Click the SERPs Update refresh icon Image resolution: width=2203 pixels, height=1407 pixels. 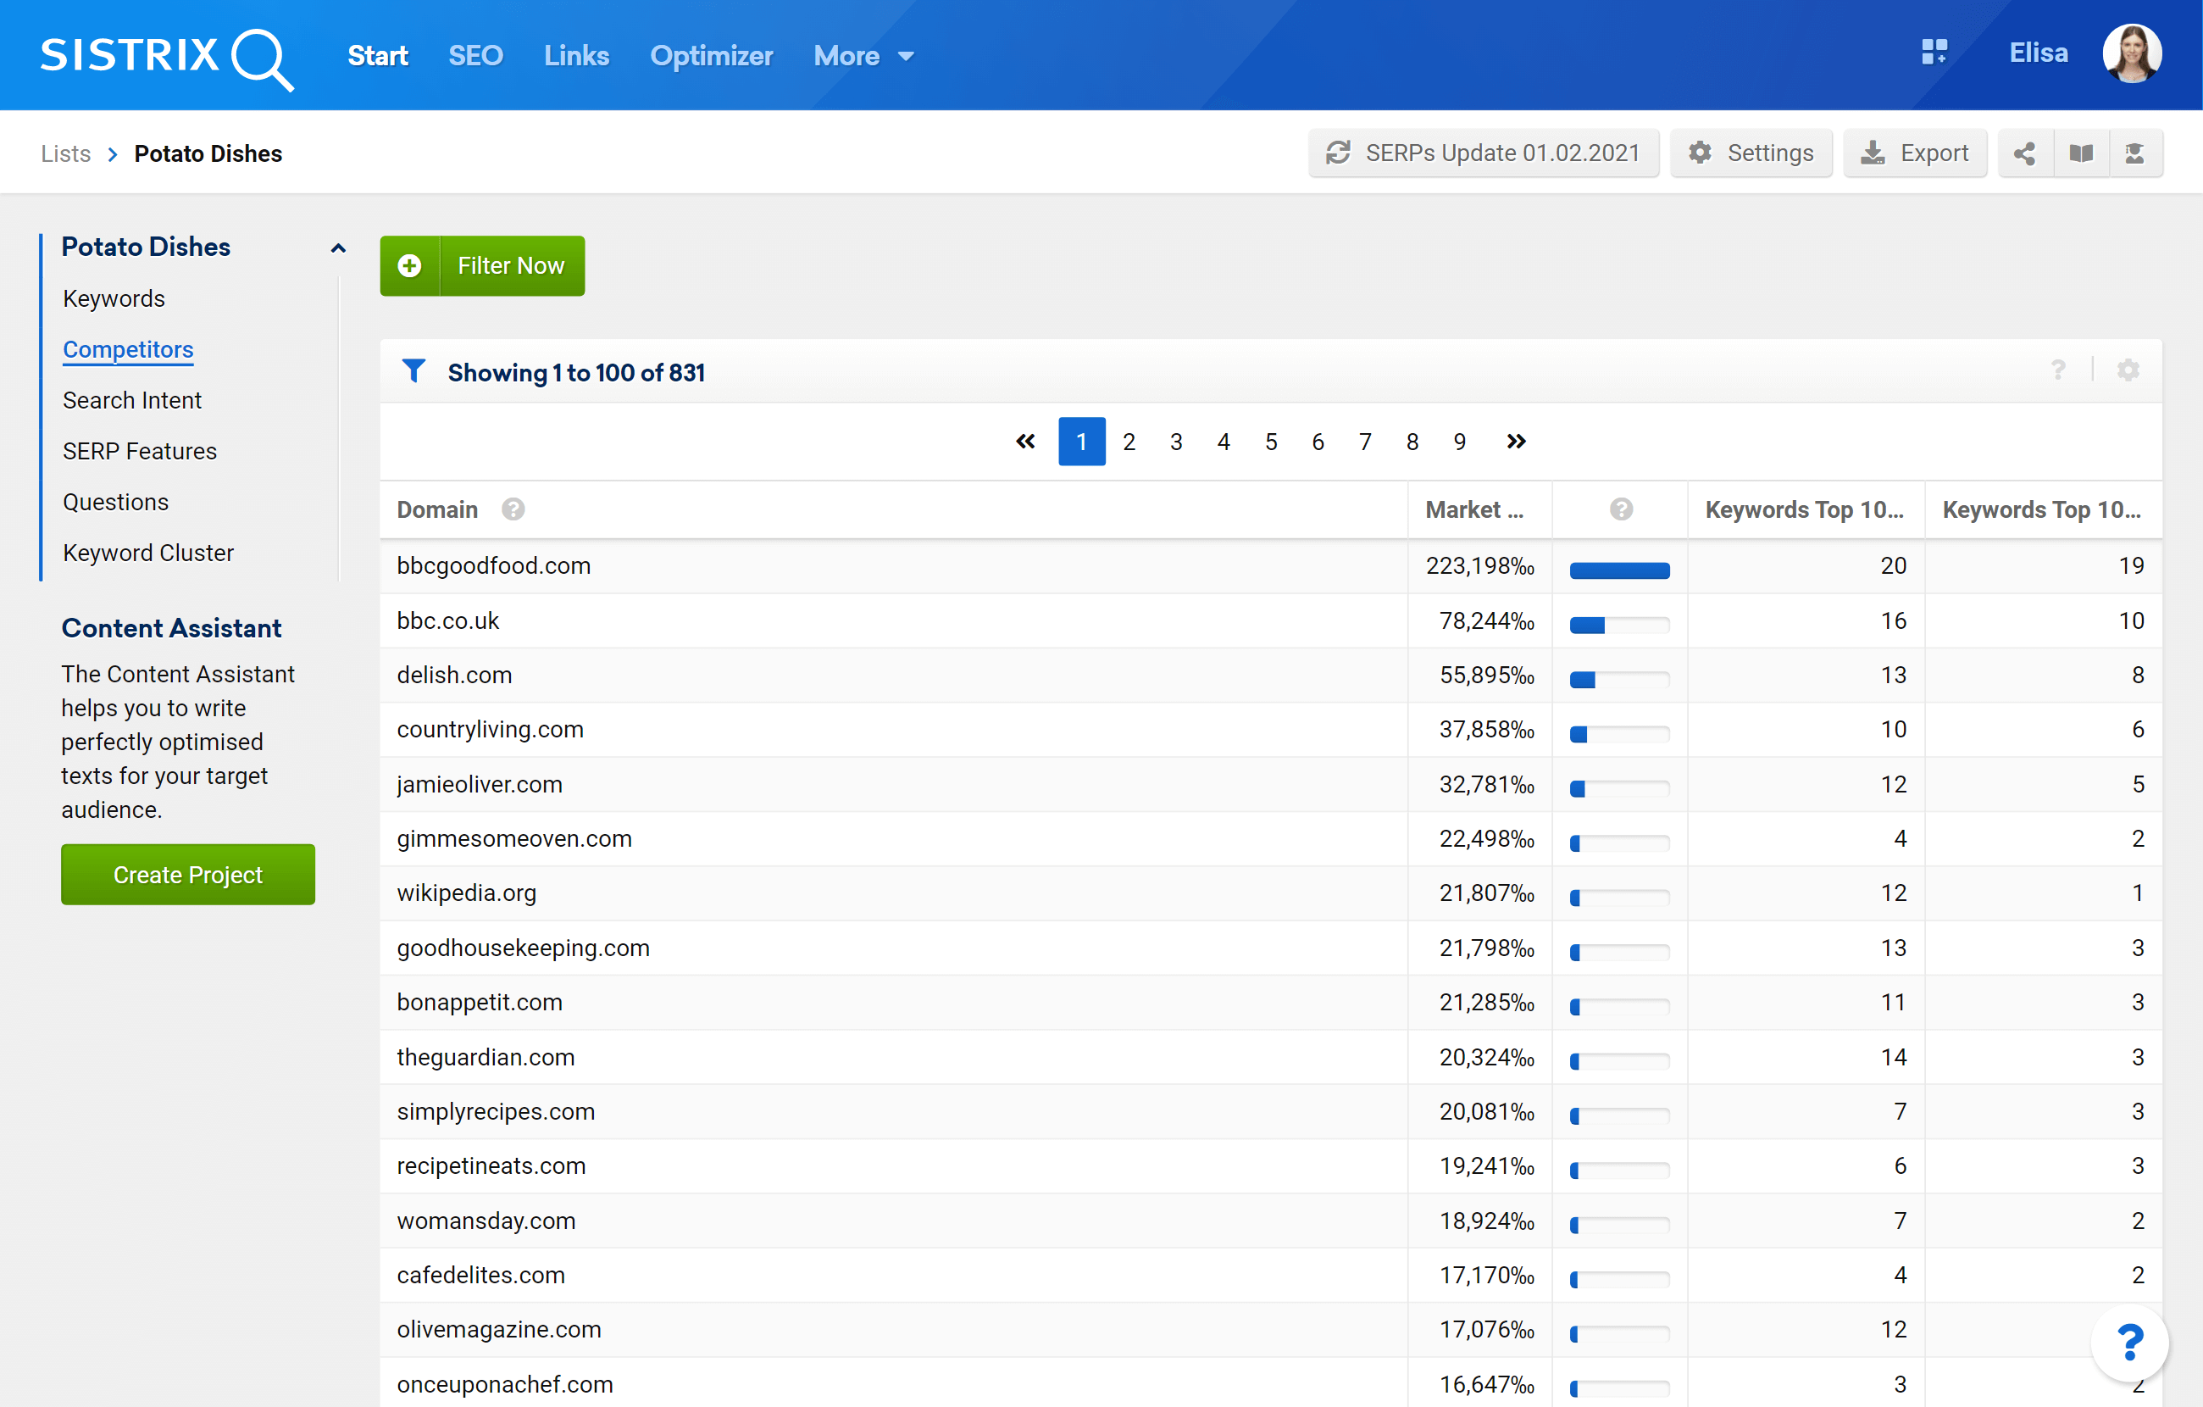point(1338,153)
